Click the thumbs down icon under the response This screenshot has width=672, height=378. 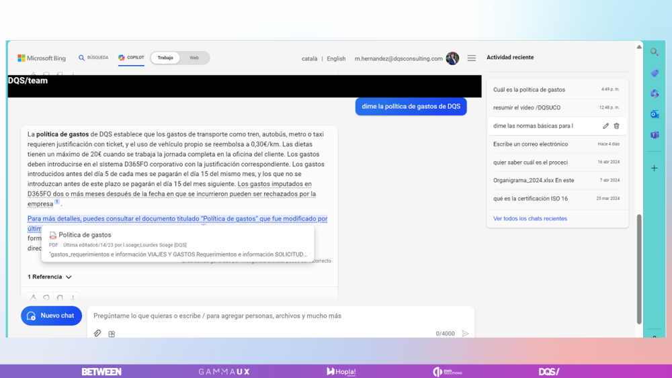coord(46,297)
